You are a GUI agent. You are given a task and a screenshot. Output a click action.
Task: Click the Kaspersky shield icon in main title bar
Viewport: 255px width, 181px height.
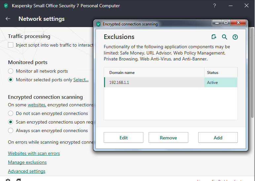click(6, 6)
